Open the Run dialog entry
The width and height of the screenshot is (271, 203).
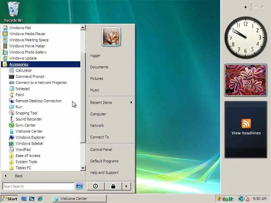[41, 107]
